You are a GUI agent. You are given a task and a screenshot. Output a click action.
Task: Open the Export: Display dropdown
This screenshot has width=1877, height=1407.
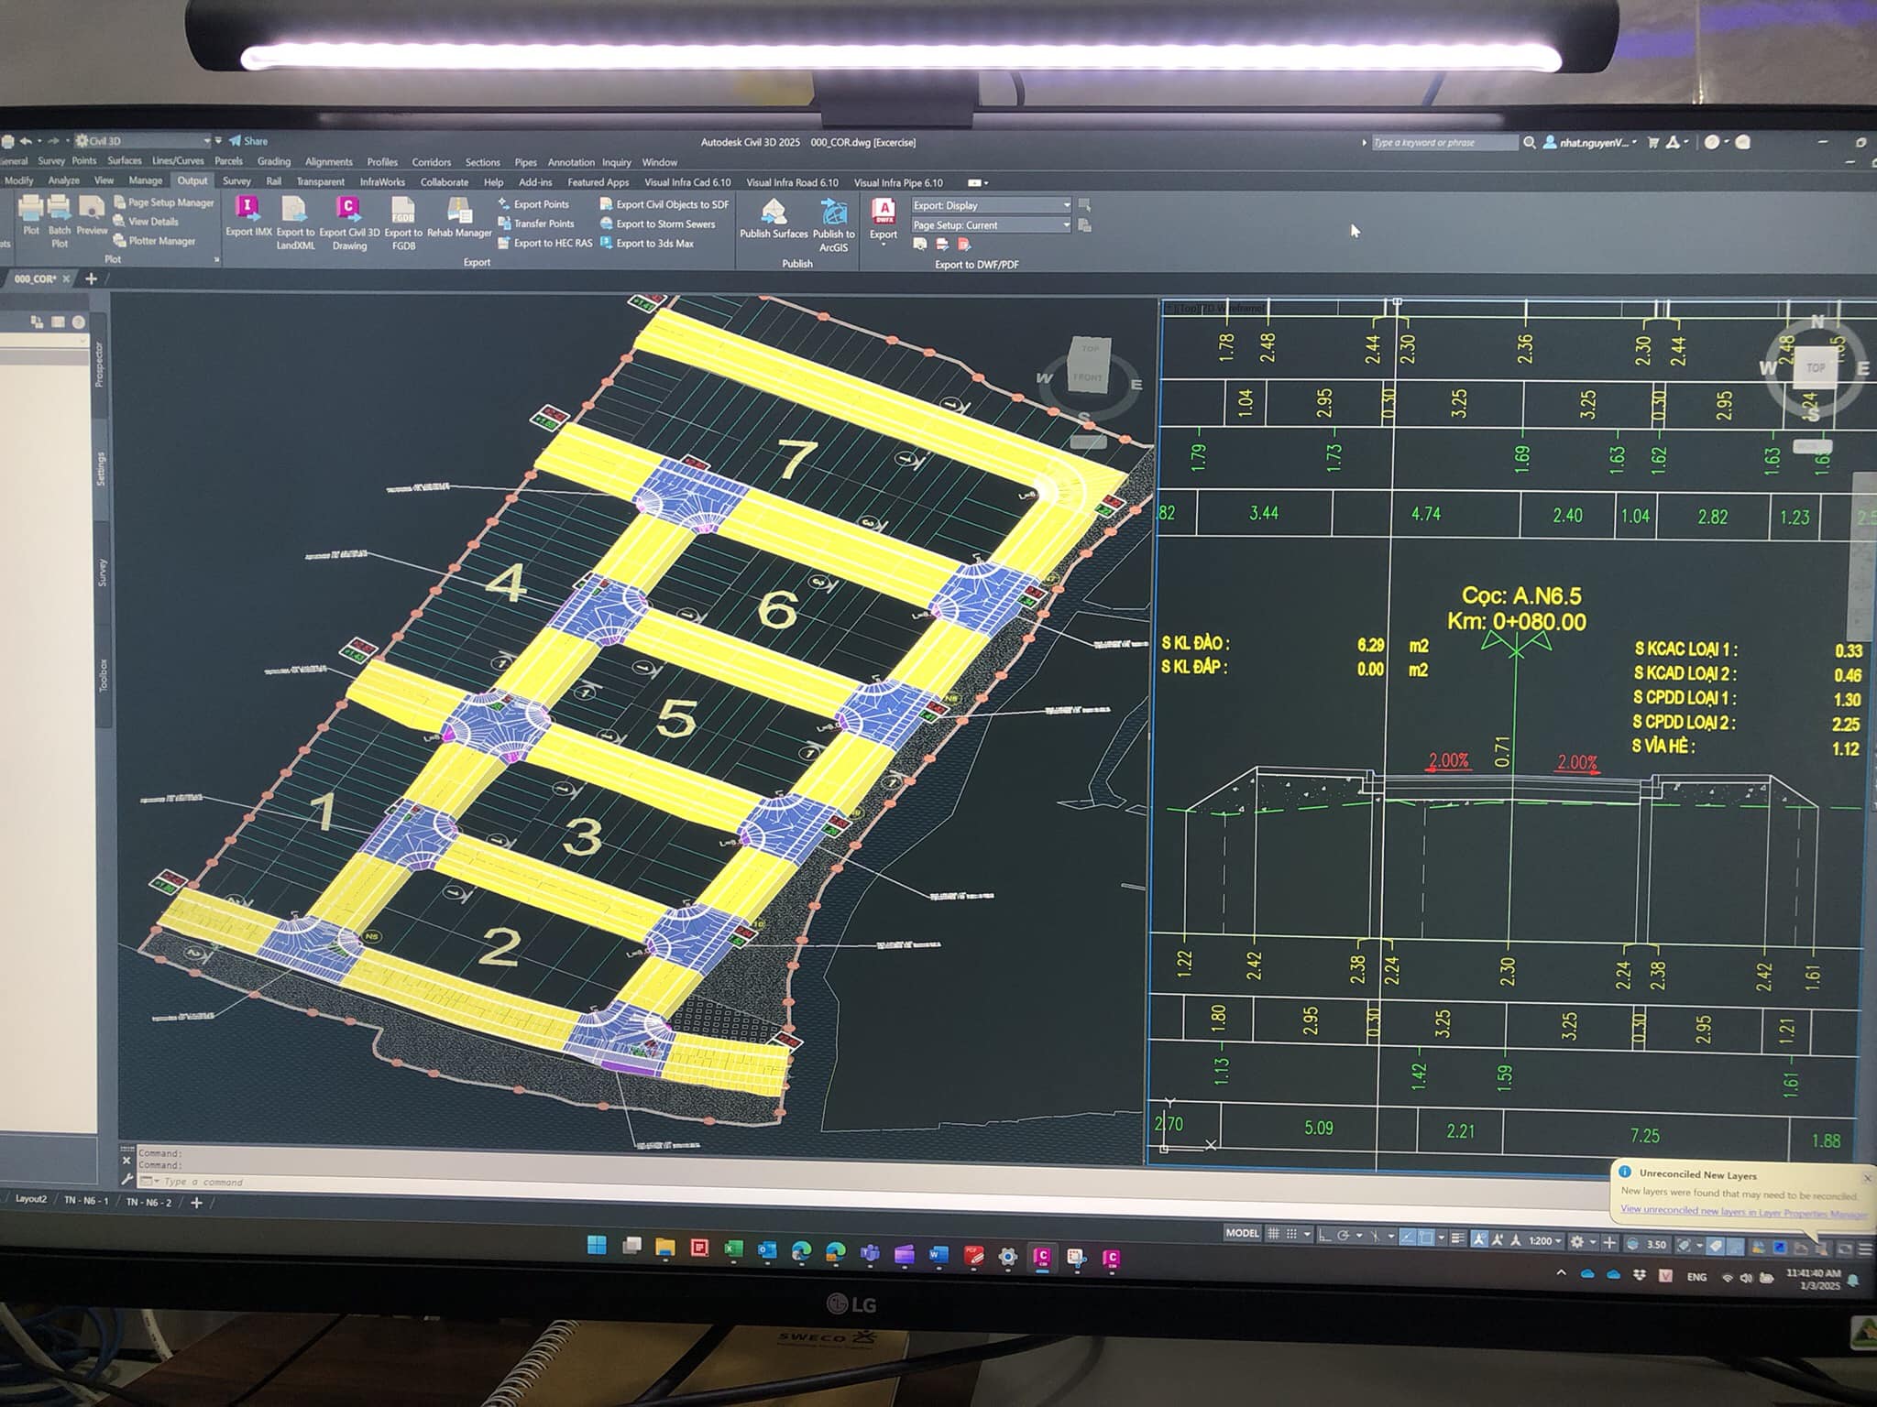point(991,205)
